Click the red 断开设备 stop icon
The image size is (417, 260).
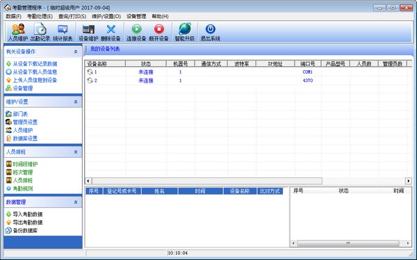point(159,29)
